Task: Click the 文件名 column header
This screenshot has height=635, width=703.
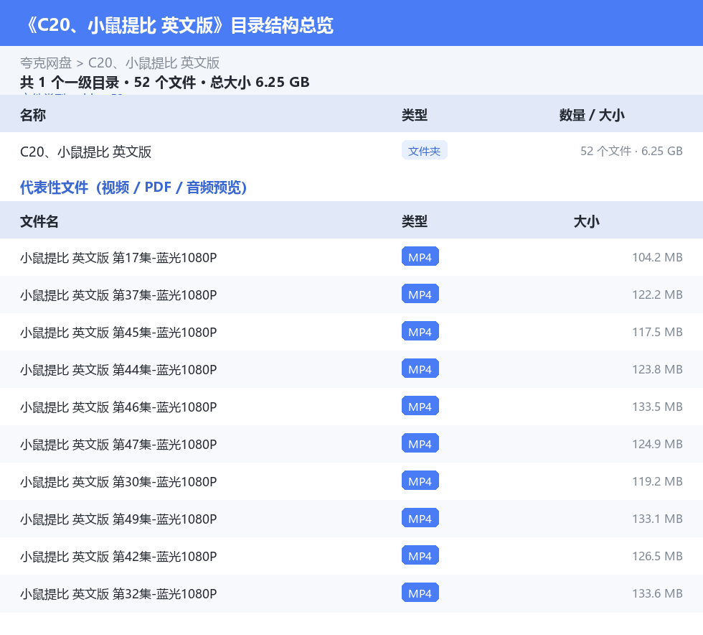Action: (x=39, y=221)
